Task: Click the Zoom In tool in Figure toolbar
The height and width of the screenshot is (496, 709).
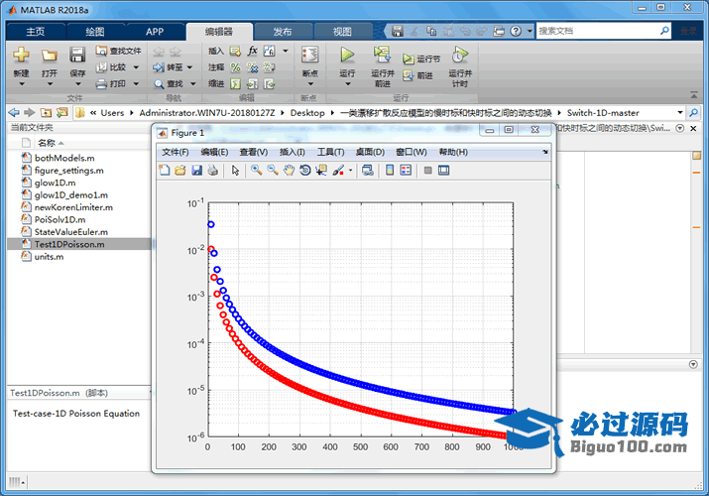Action: (x=256, y=171)
